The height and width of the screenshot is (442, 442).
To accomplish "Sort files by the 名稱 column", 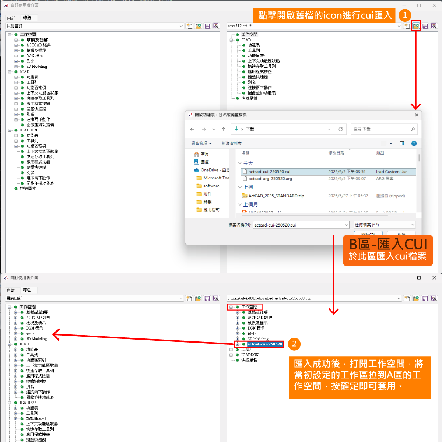I will [246, 153].
